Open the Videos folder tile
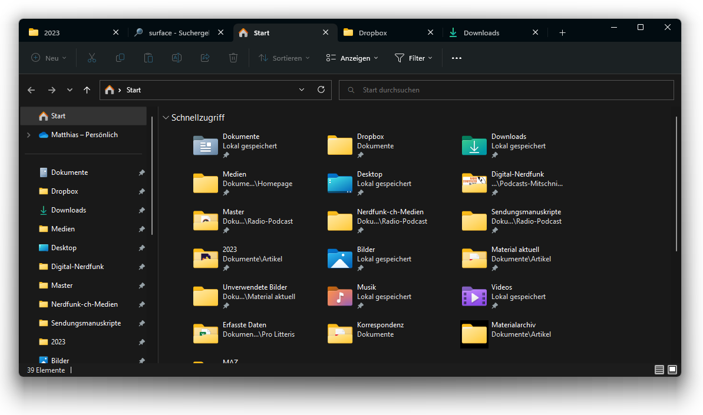703x415 pixels. click(x=504, y=296)
